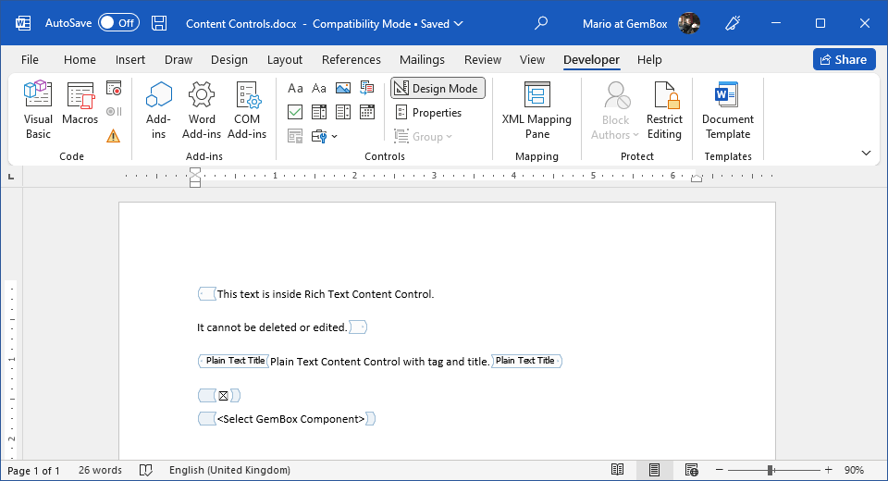This screenshot has height=481, width=888.
Task: Open the document title dropdown arrow
Action: [461, 23]
